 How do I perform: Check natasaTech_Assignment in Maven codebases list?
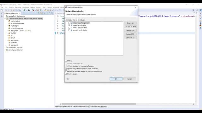69,23
